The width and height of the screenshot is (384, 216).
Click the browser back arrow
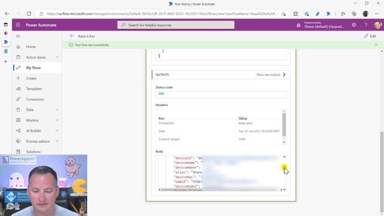coord(7,14)
